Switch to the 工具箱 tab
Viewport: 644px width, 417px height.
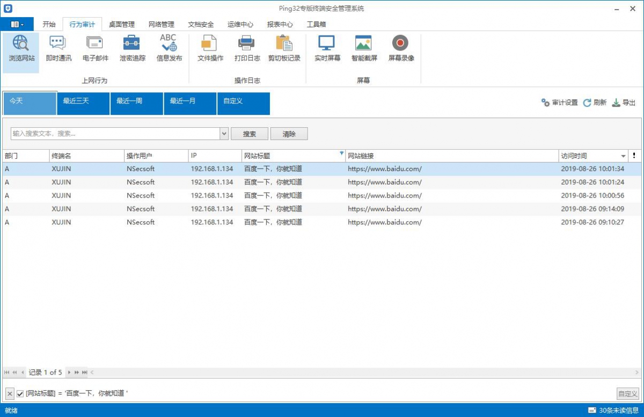pos(317,24)
